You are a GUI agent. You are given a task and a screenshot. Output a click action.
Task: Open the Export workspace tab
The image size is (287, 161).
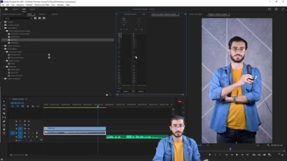coord(32,9)
